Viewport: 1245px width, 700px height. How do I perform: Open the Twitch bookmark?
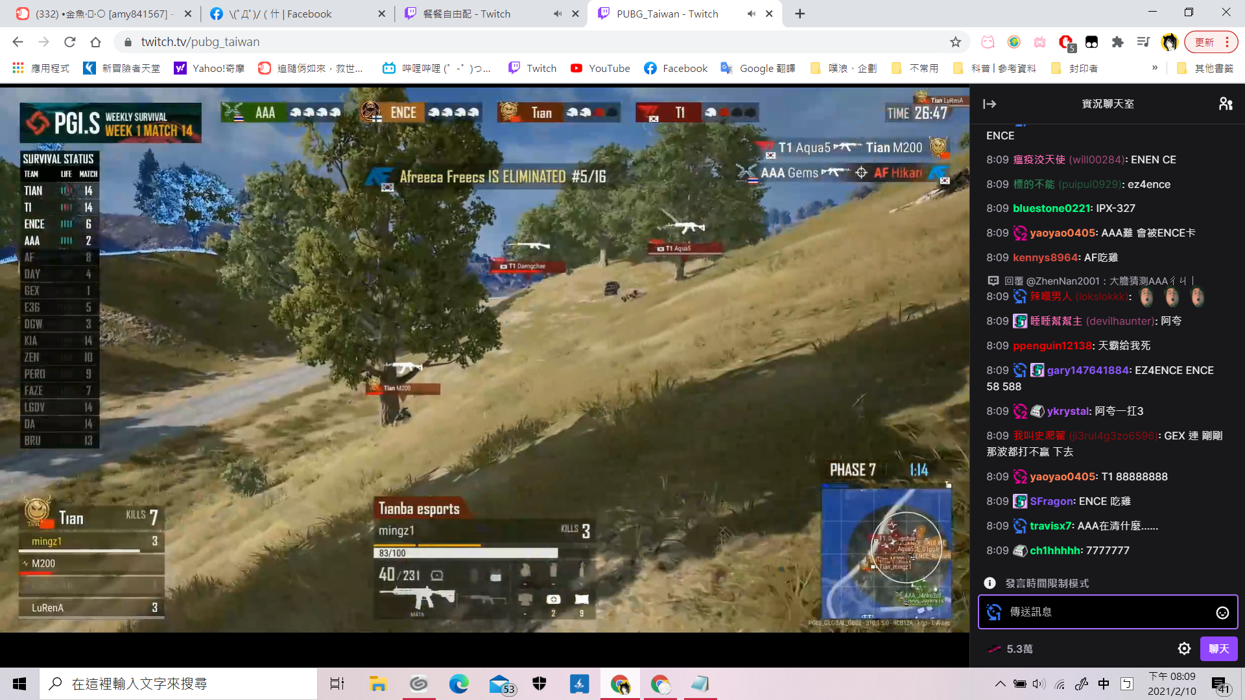[x=532, y=68]
